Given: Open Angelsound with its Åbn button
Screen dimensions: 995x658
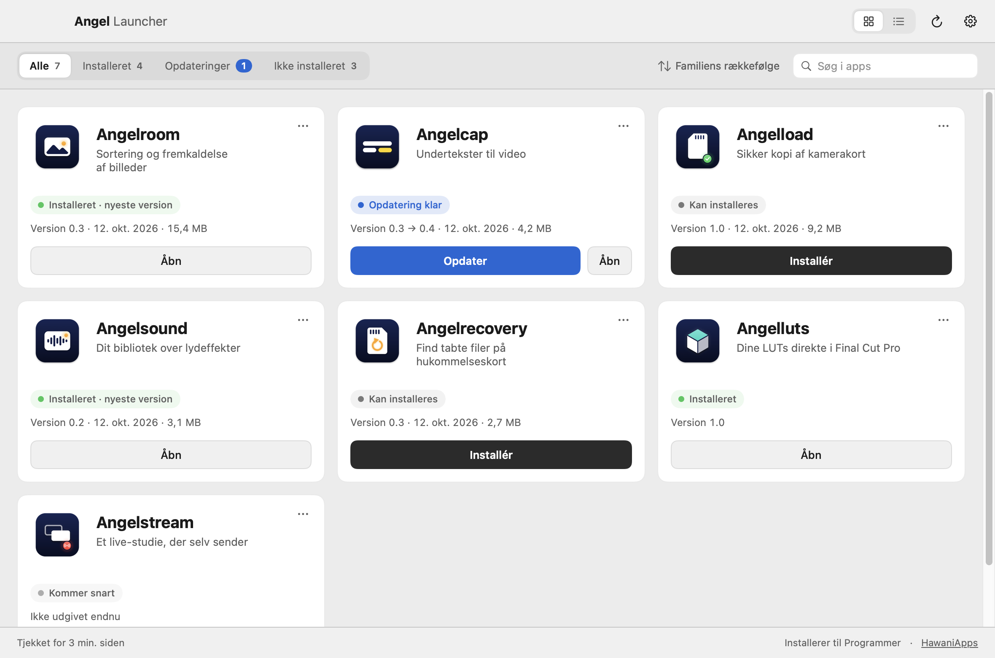Looking at the screenshot, I should click(x=171, y=455).
